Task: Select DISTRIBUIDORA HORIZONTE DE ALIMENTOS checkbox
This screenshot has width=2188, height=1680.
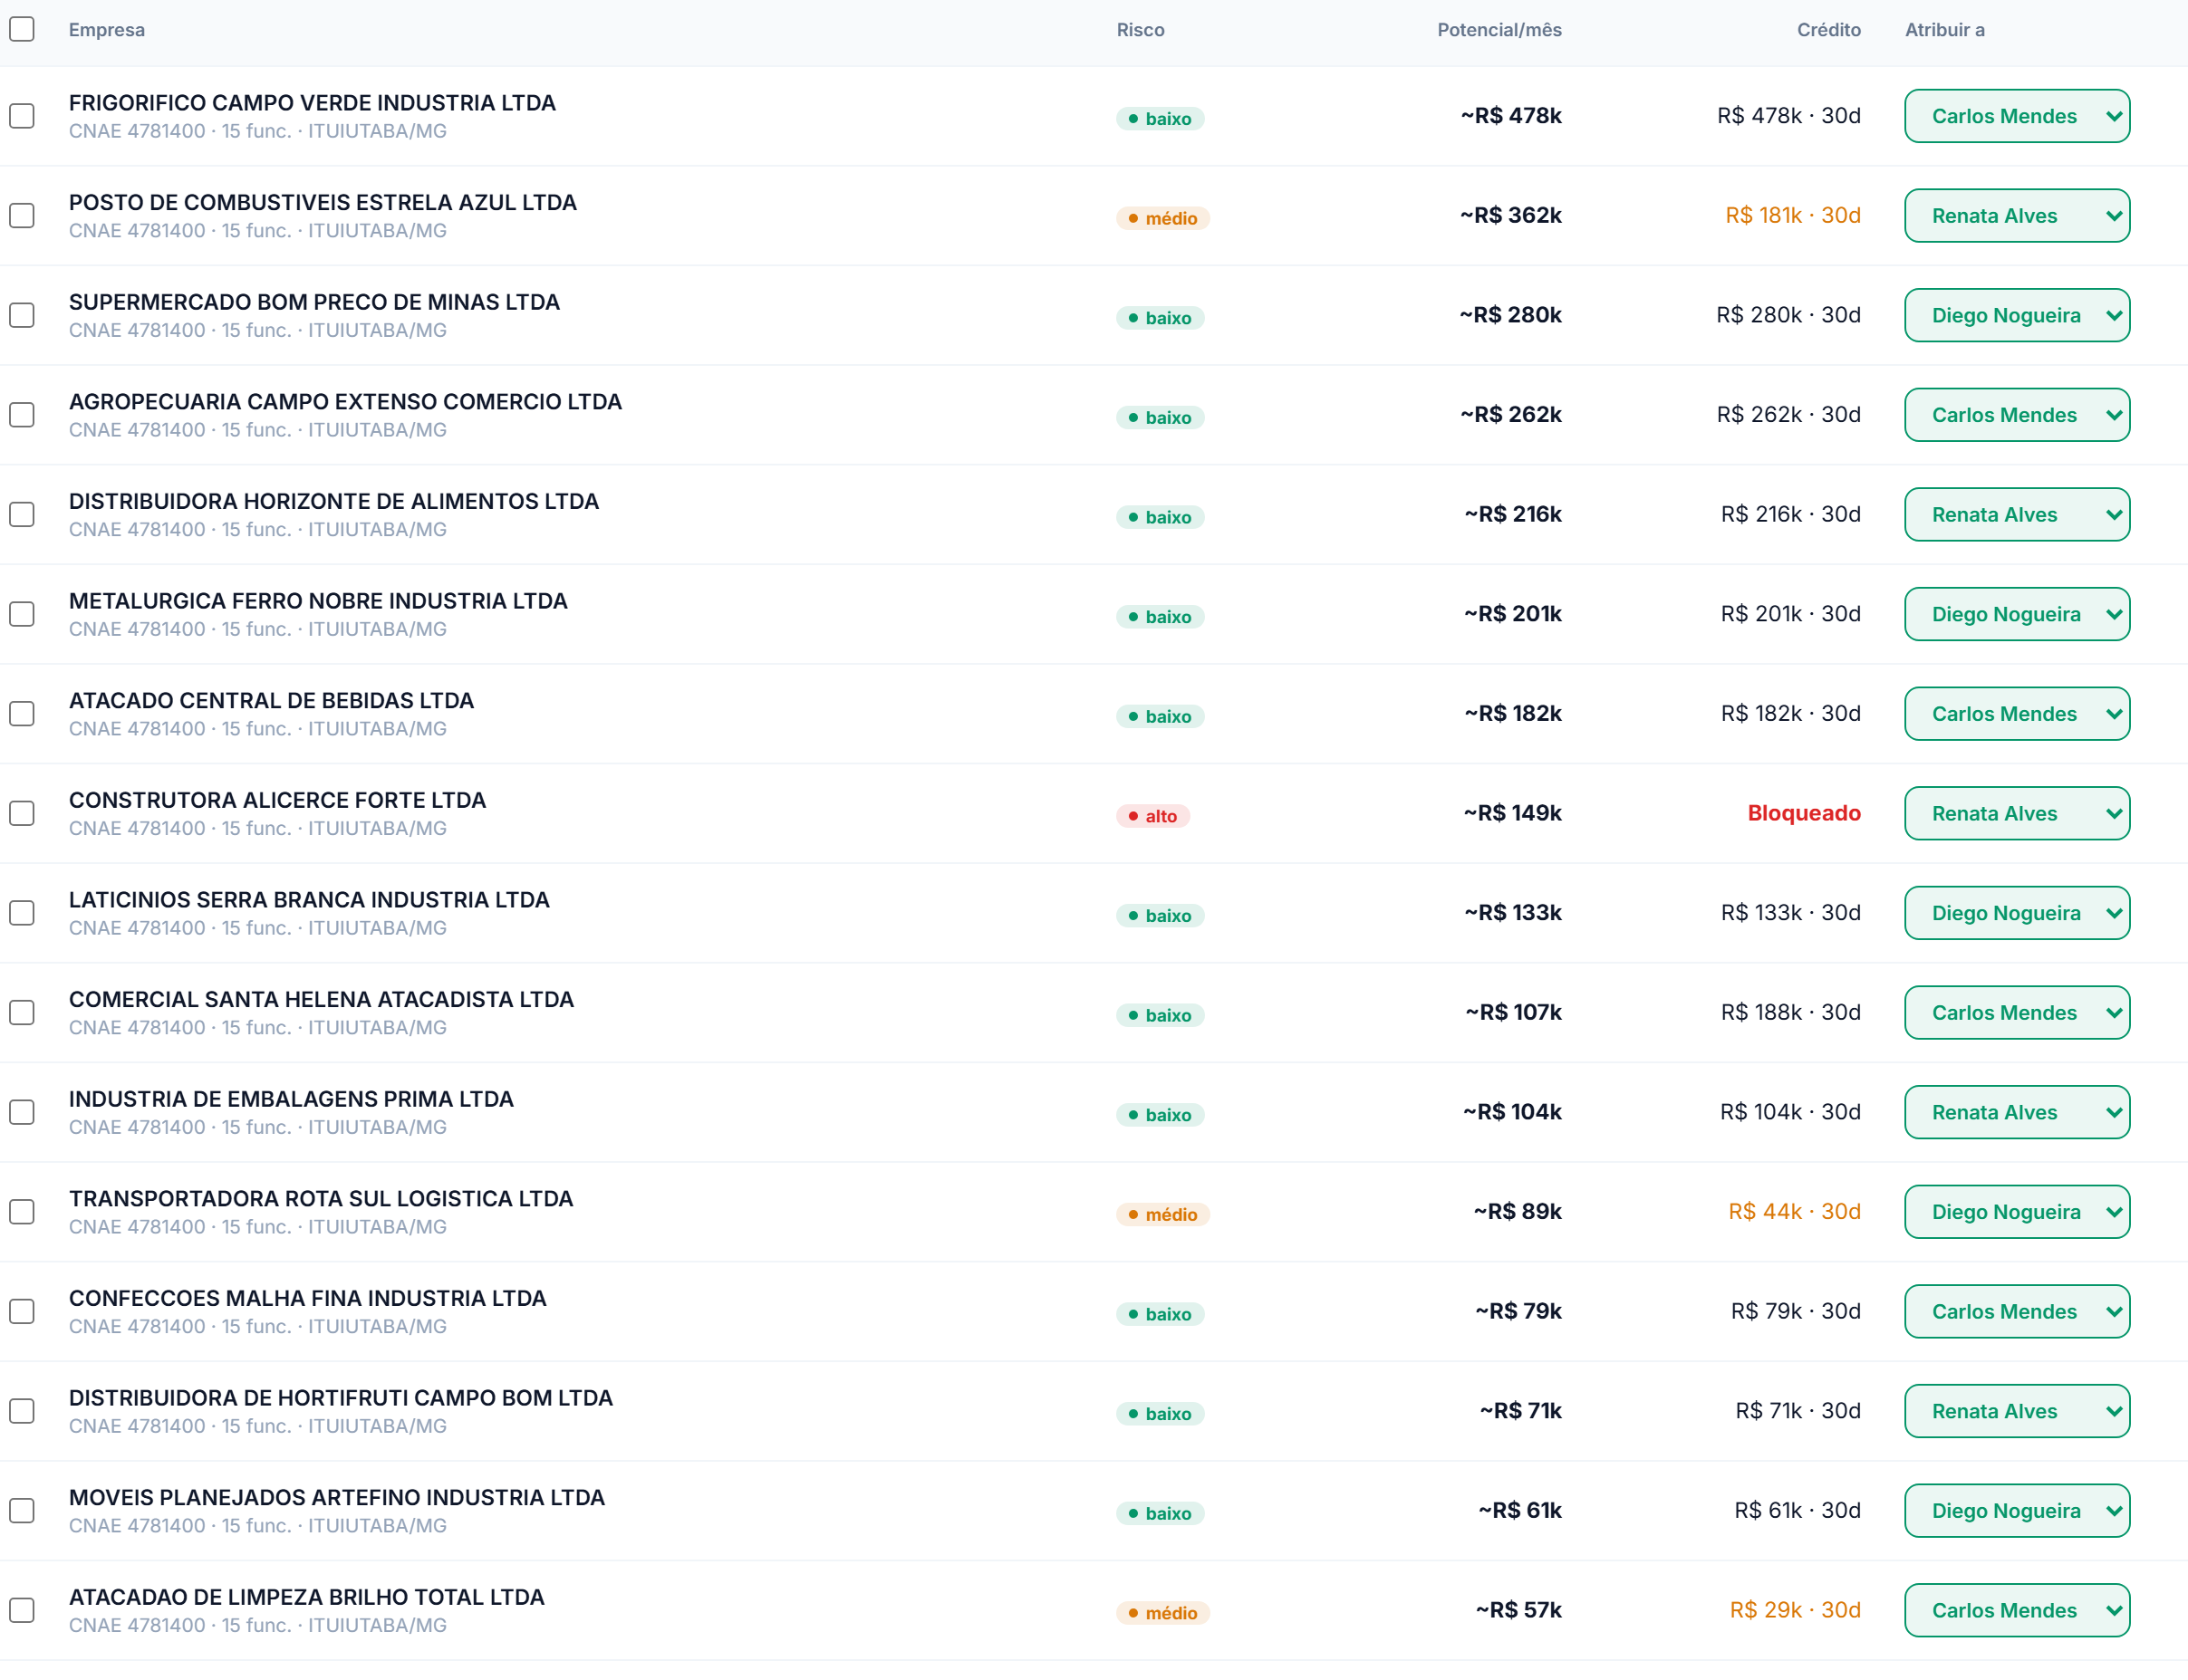Action: coord(22,515)
